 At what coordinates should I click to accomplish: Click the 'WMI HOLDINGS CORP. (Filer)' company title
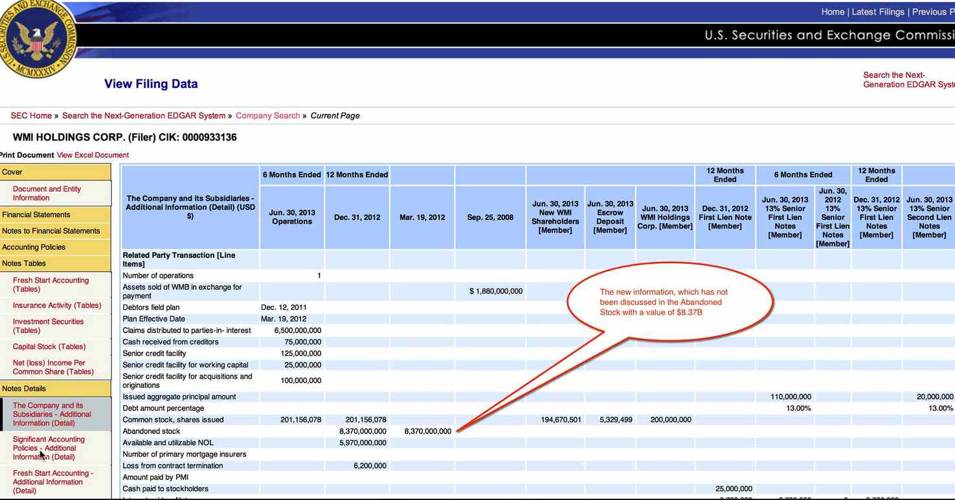(125, 138)
